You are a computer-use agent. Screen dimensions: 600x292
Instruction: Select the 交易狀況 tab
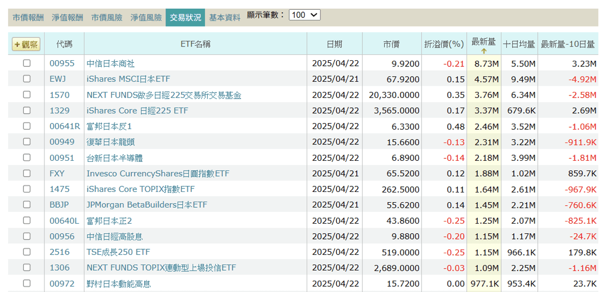185,17
